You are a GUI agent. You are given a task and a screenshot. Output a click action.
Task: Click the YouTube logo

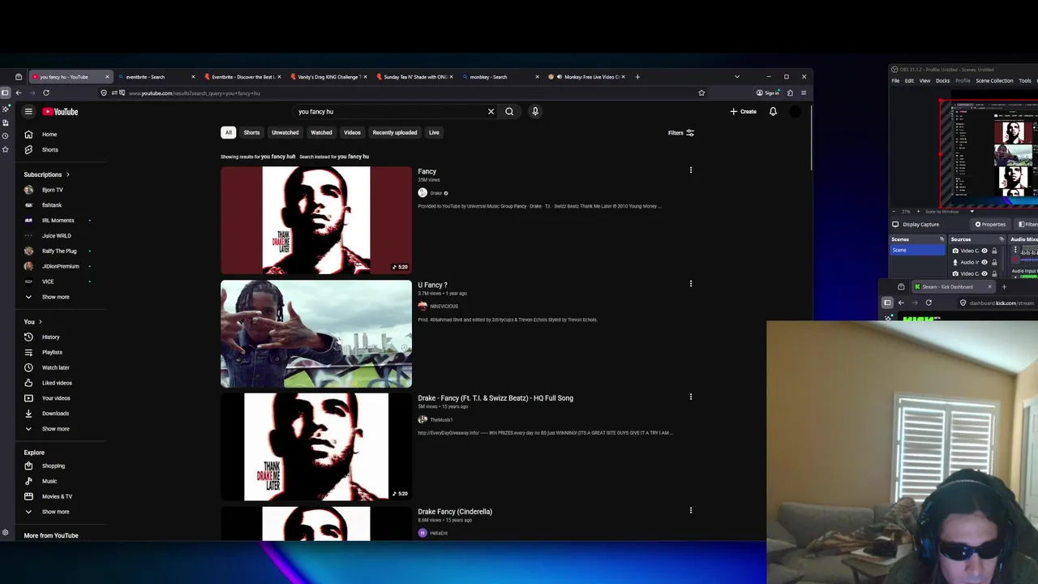click(x=61, y=112)
